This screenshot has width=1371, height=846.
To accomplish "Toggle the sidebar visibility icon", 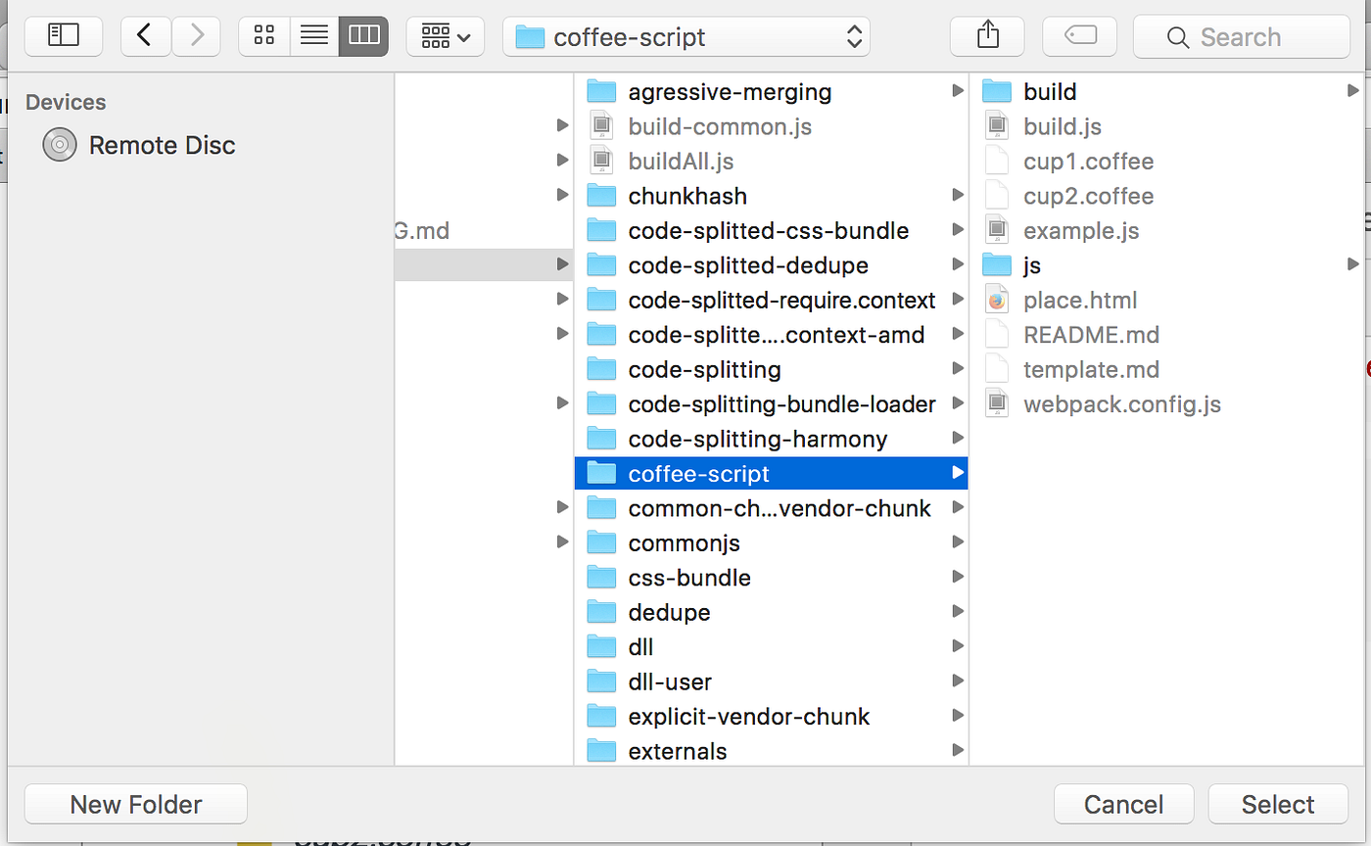I will coord(63,35).
